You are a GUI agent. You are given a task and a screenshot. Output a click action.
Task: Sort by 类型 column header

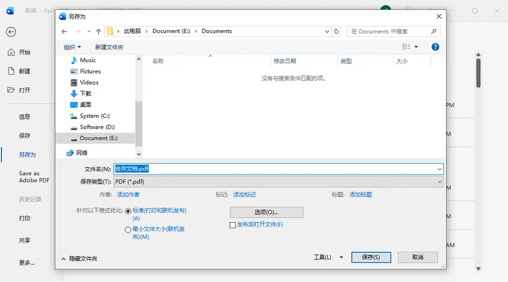(x=346, y=61)
